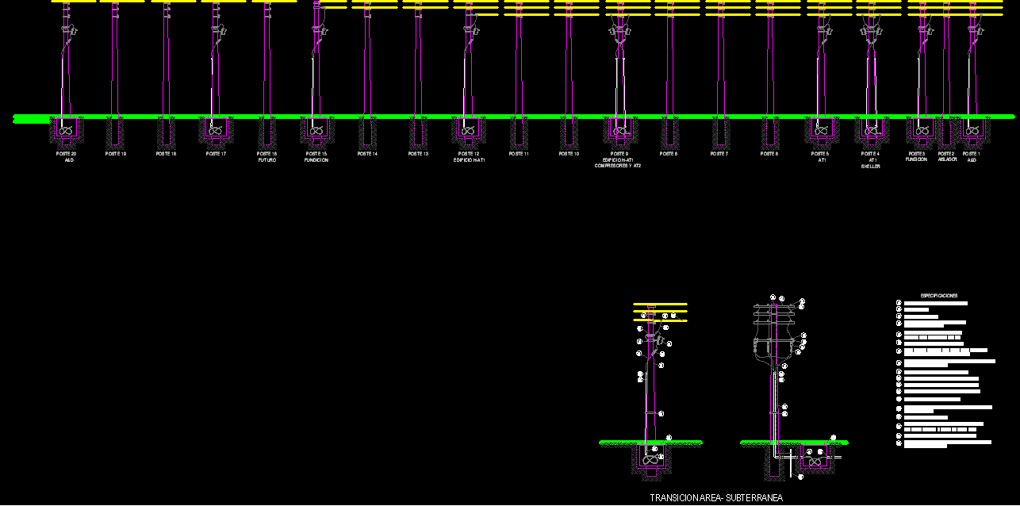Select the underground vault under Poste 5 AT1

(x=822, y=129)
